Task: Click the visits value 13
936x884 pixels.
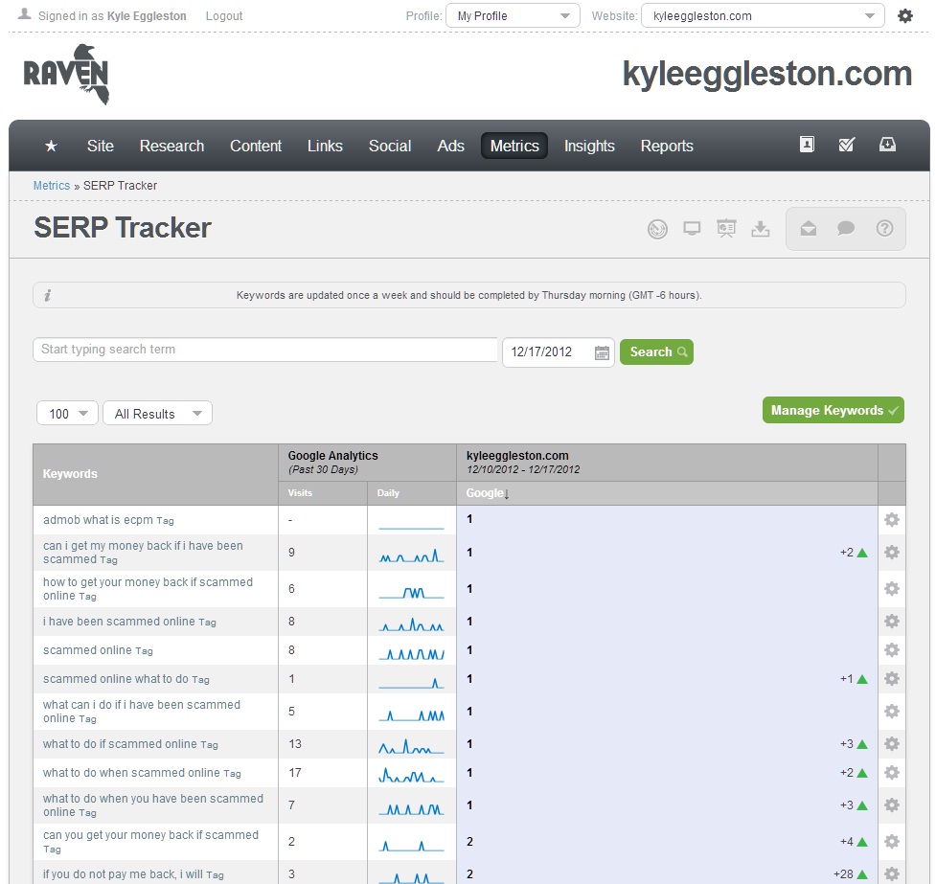Action: (x=295, y=744)
